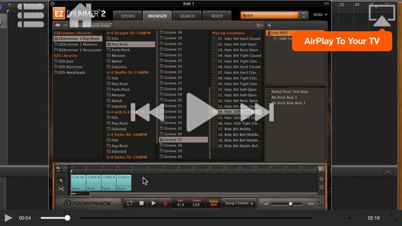Open dropdown on 14. Hats 16th variation
The image size is (402, 226).
tap(259, 112)
